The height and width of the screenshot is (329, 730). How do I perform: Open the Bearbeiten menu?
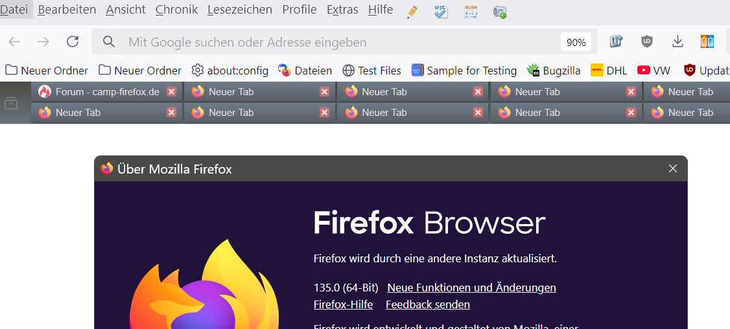67,9
